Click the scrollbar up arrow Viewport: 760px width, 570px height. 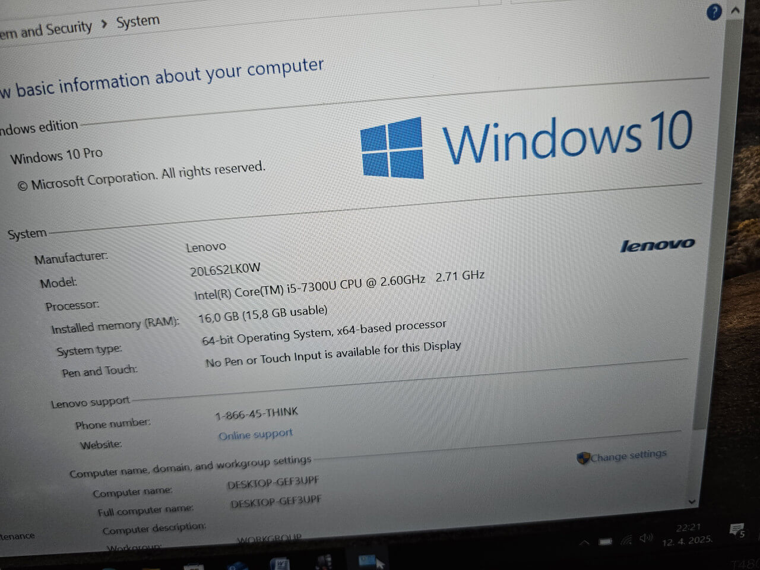pyautogui.click(x=735, y=10)
